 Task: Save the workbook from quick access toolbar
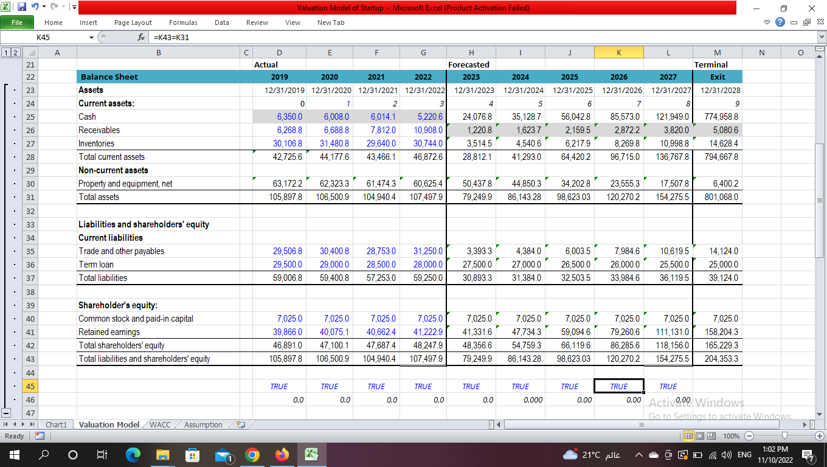click(x=22, y=7)
